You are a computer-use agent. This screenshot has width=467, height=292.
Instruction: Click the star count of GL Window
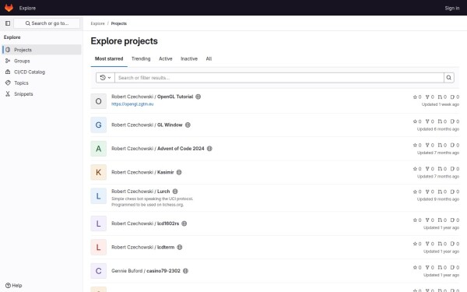417,121
